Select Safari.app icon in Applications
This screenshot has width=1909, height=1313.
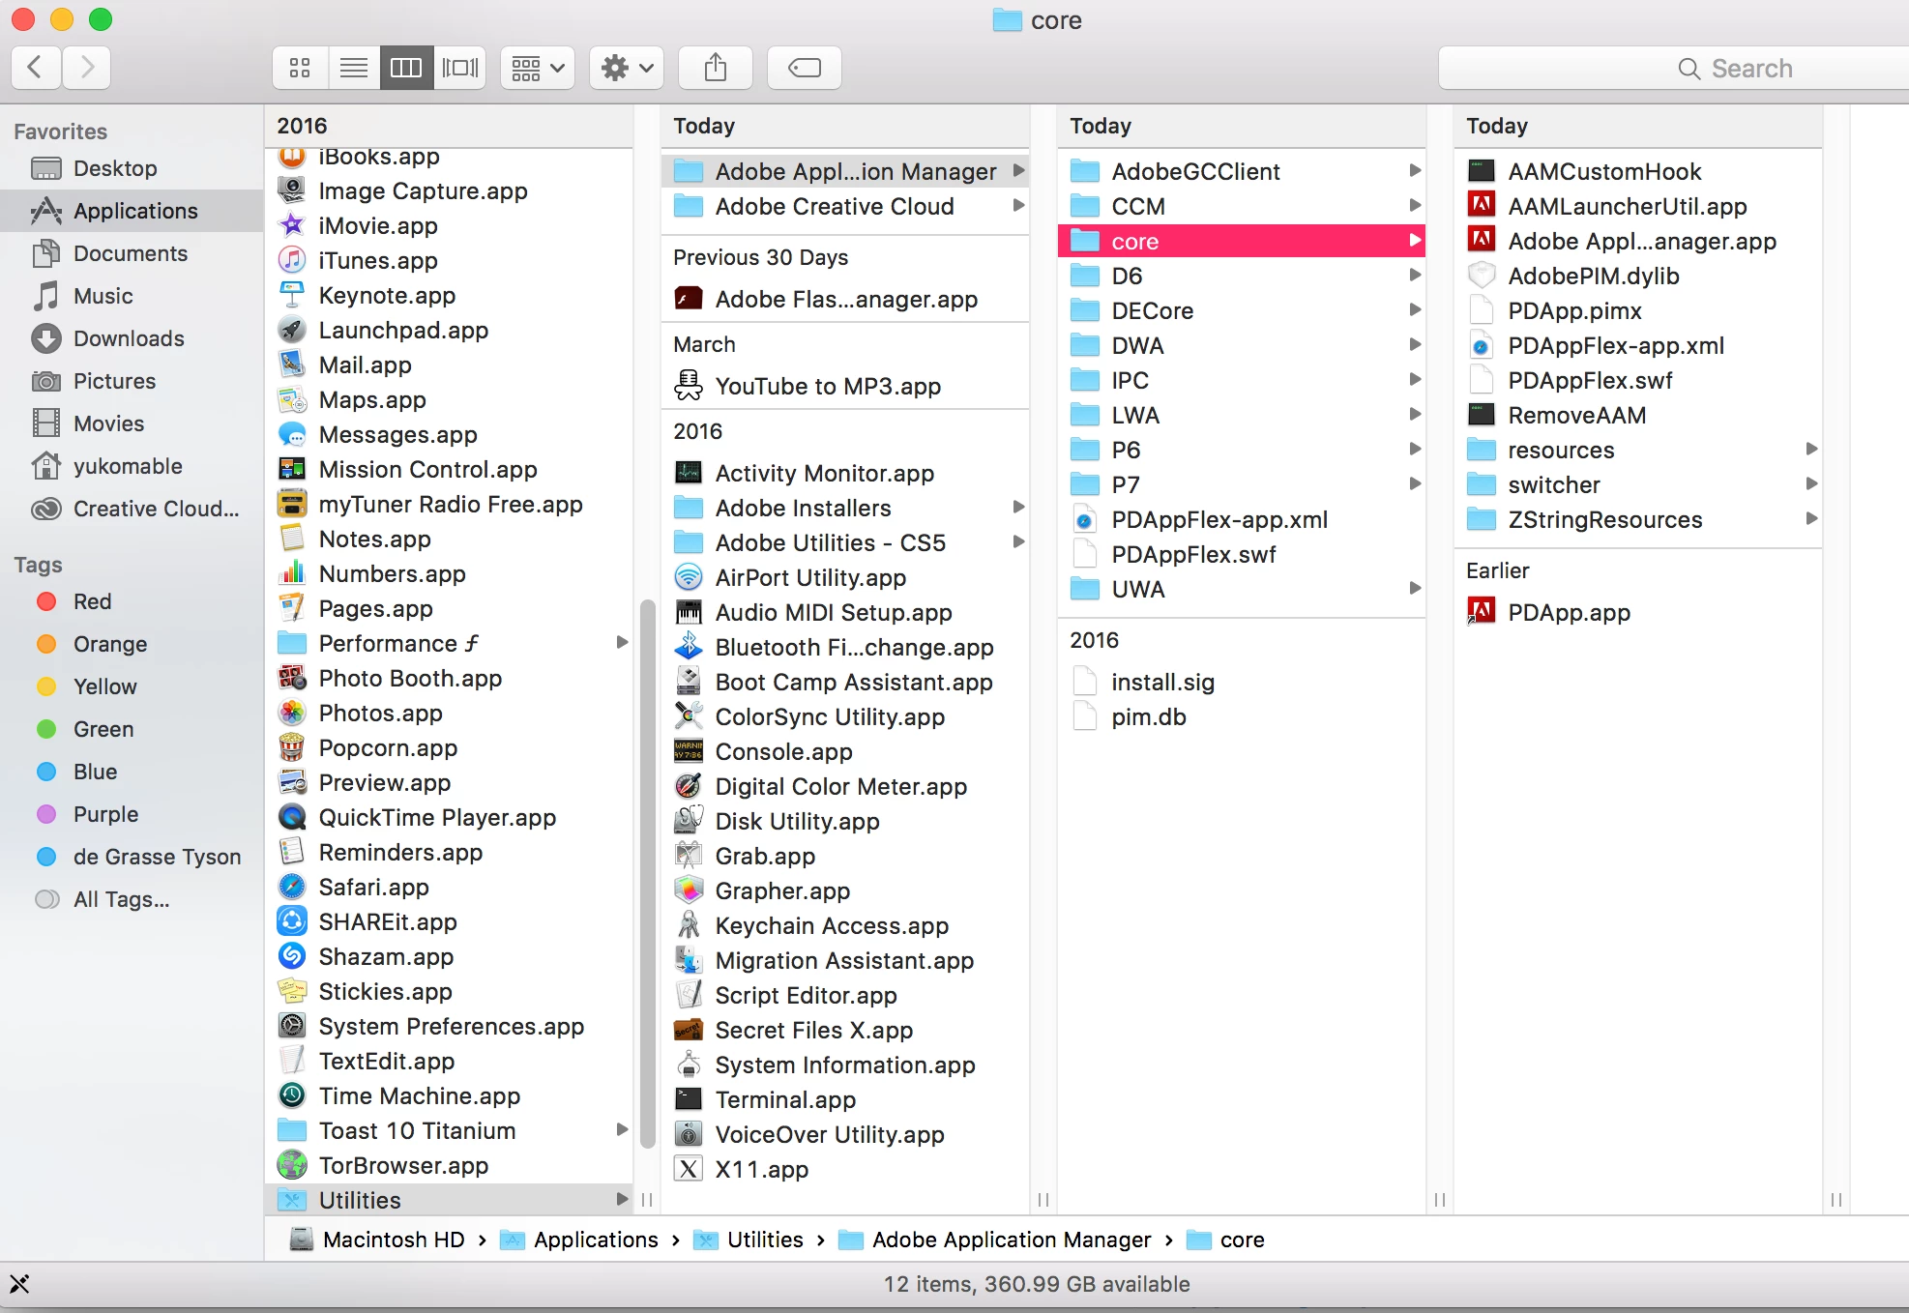292,887
